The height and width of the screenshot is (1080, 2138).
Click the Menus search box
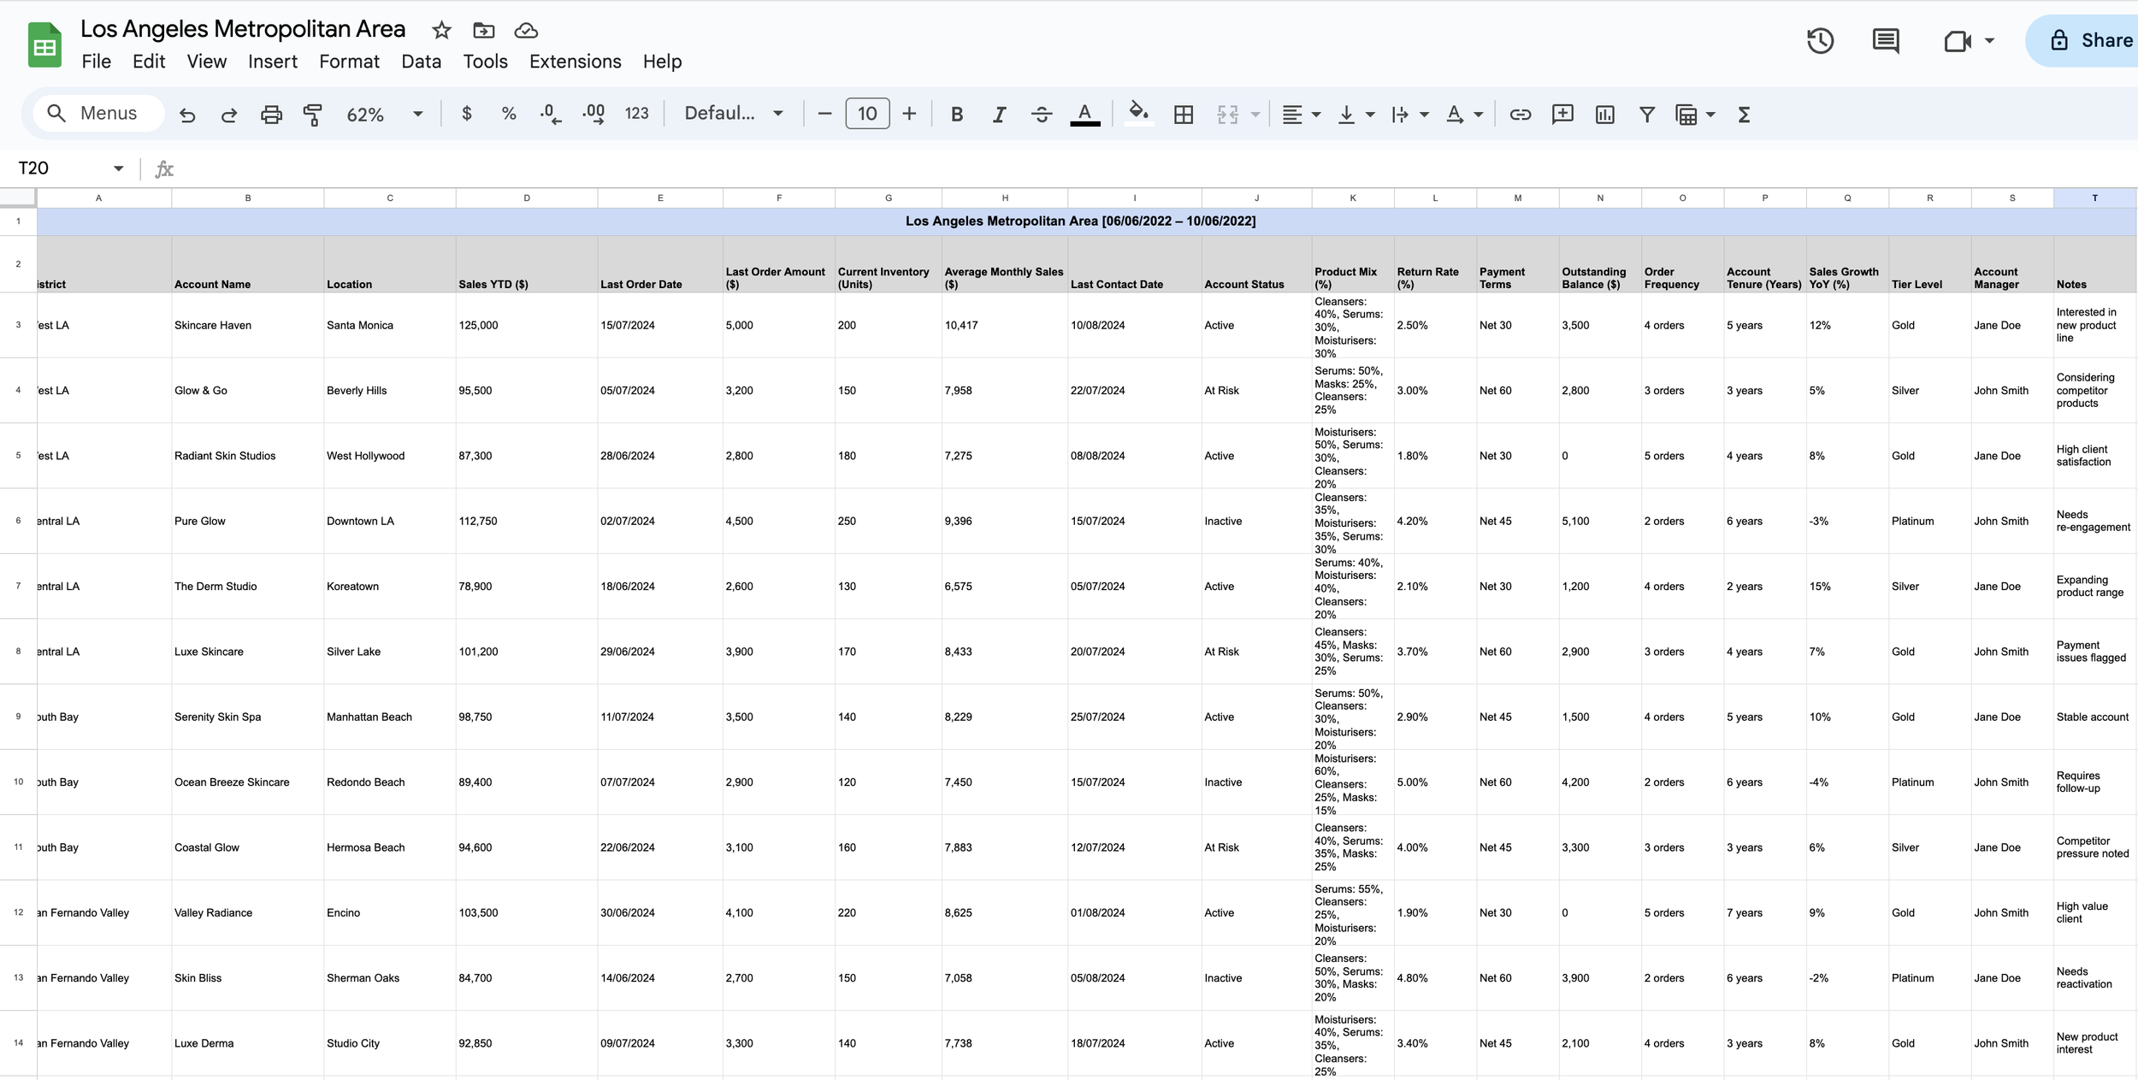98,114
